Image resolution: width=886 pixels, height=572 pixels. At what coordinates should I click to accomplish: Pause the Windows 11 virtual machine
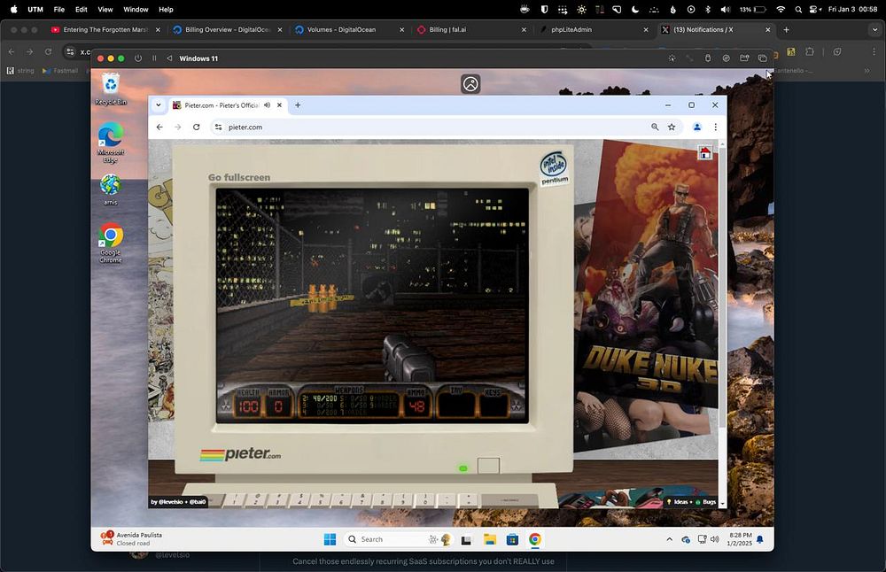tap(154, 58)
